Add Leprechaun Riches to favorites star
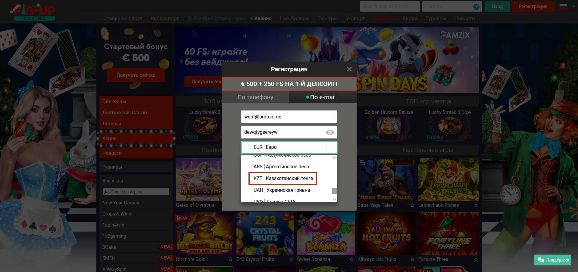578x272 pixels. coord(476,205)
